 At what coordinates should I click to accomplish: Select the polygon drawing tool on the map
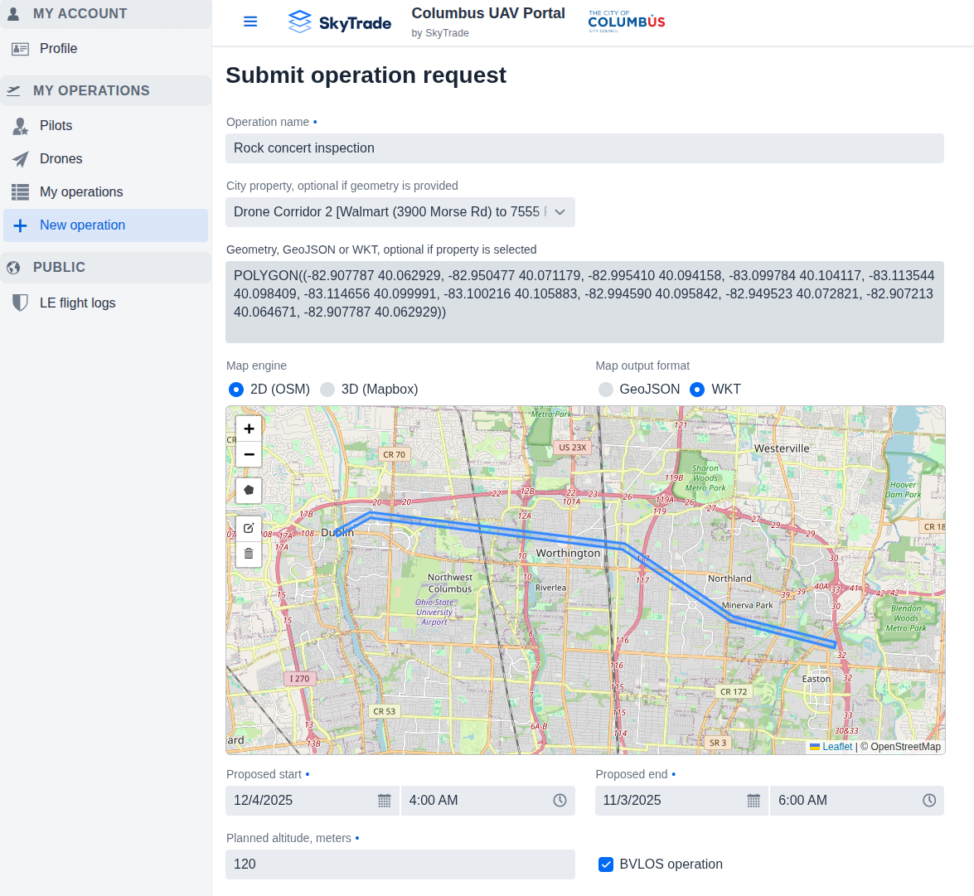(x=249, y=490)
